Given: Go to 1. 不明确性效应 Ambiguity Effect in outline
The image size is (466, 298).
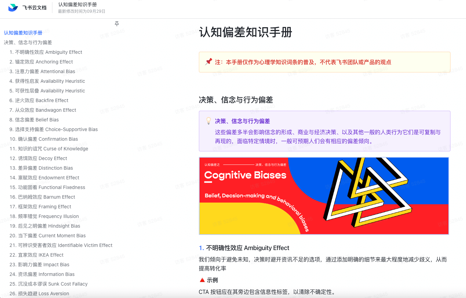Looking at the screenshot, I should pos(46,52).
